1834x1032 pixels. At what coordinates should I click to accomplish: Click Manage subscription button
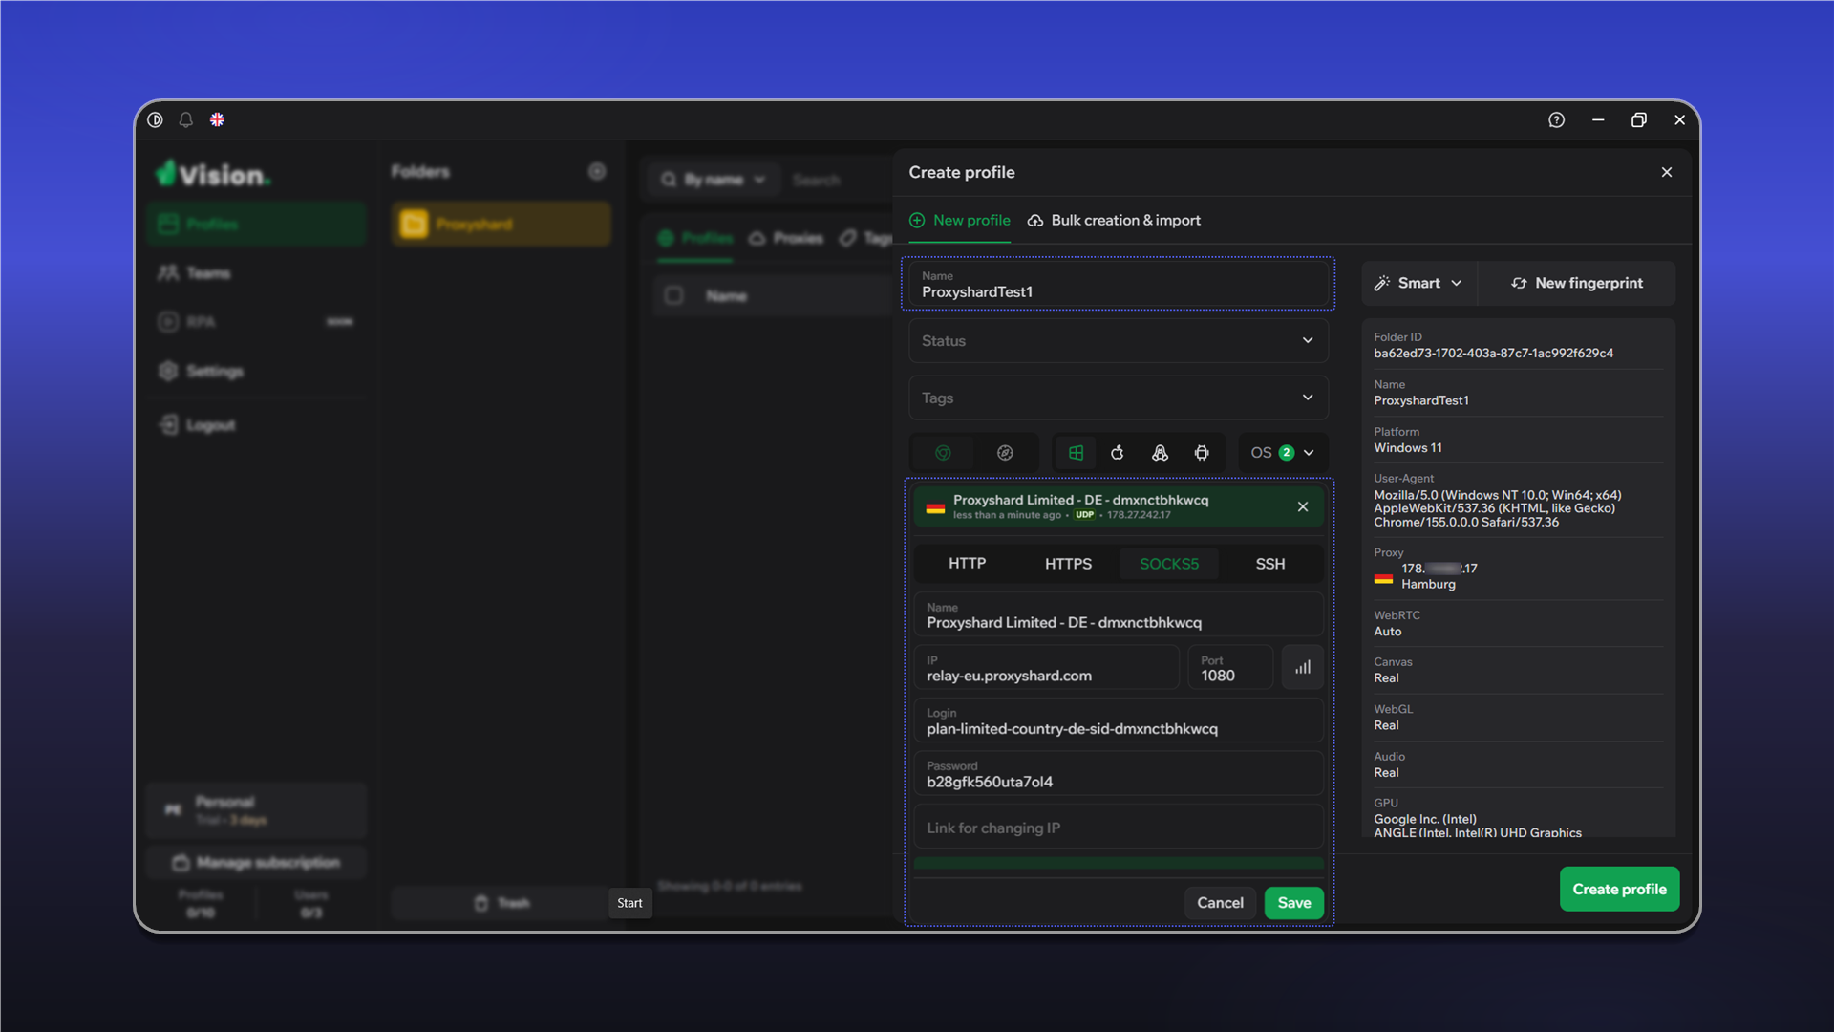(257, 862)
